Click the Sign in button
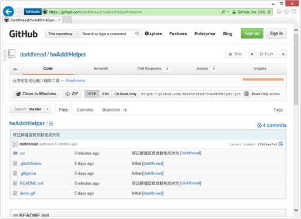This screenshot has width=301, height=219. pos(276,33)
